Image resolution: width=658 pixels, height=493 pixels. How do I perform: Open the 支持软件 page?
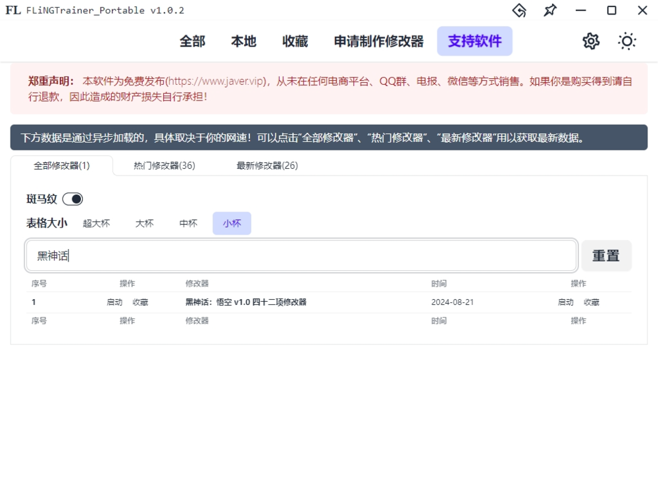474,41
